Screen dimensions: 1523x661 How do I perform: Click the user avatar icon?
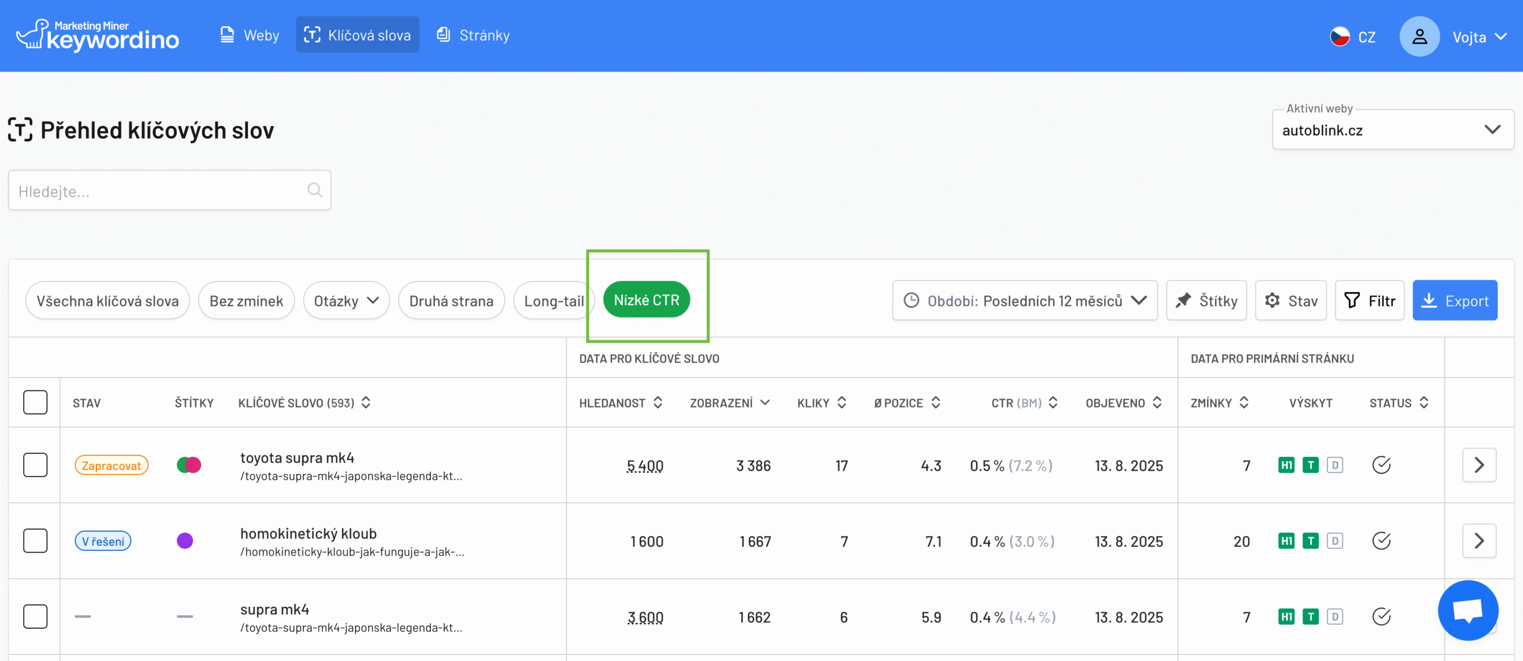point(1419,37)
